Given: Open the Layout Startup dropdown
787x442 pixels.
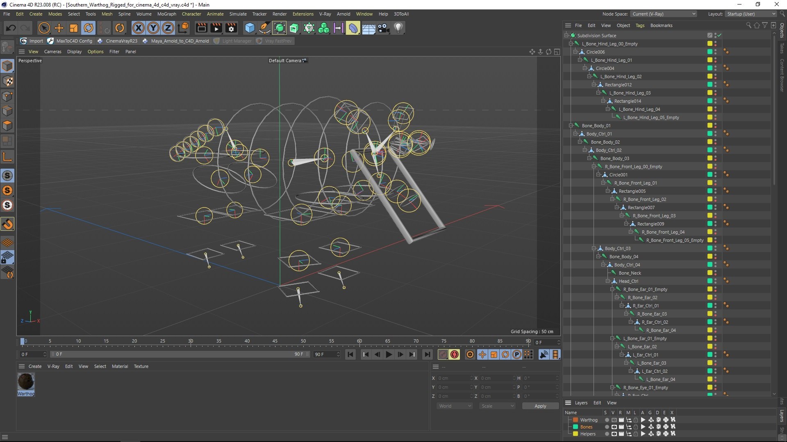Looking at the screenshot, I should coord(751,14).
